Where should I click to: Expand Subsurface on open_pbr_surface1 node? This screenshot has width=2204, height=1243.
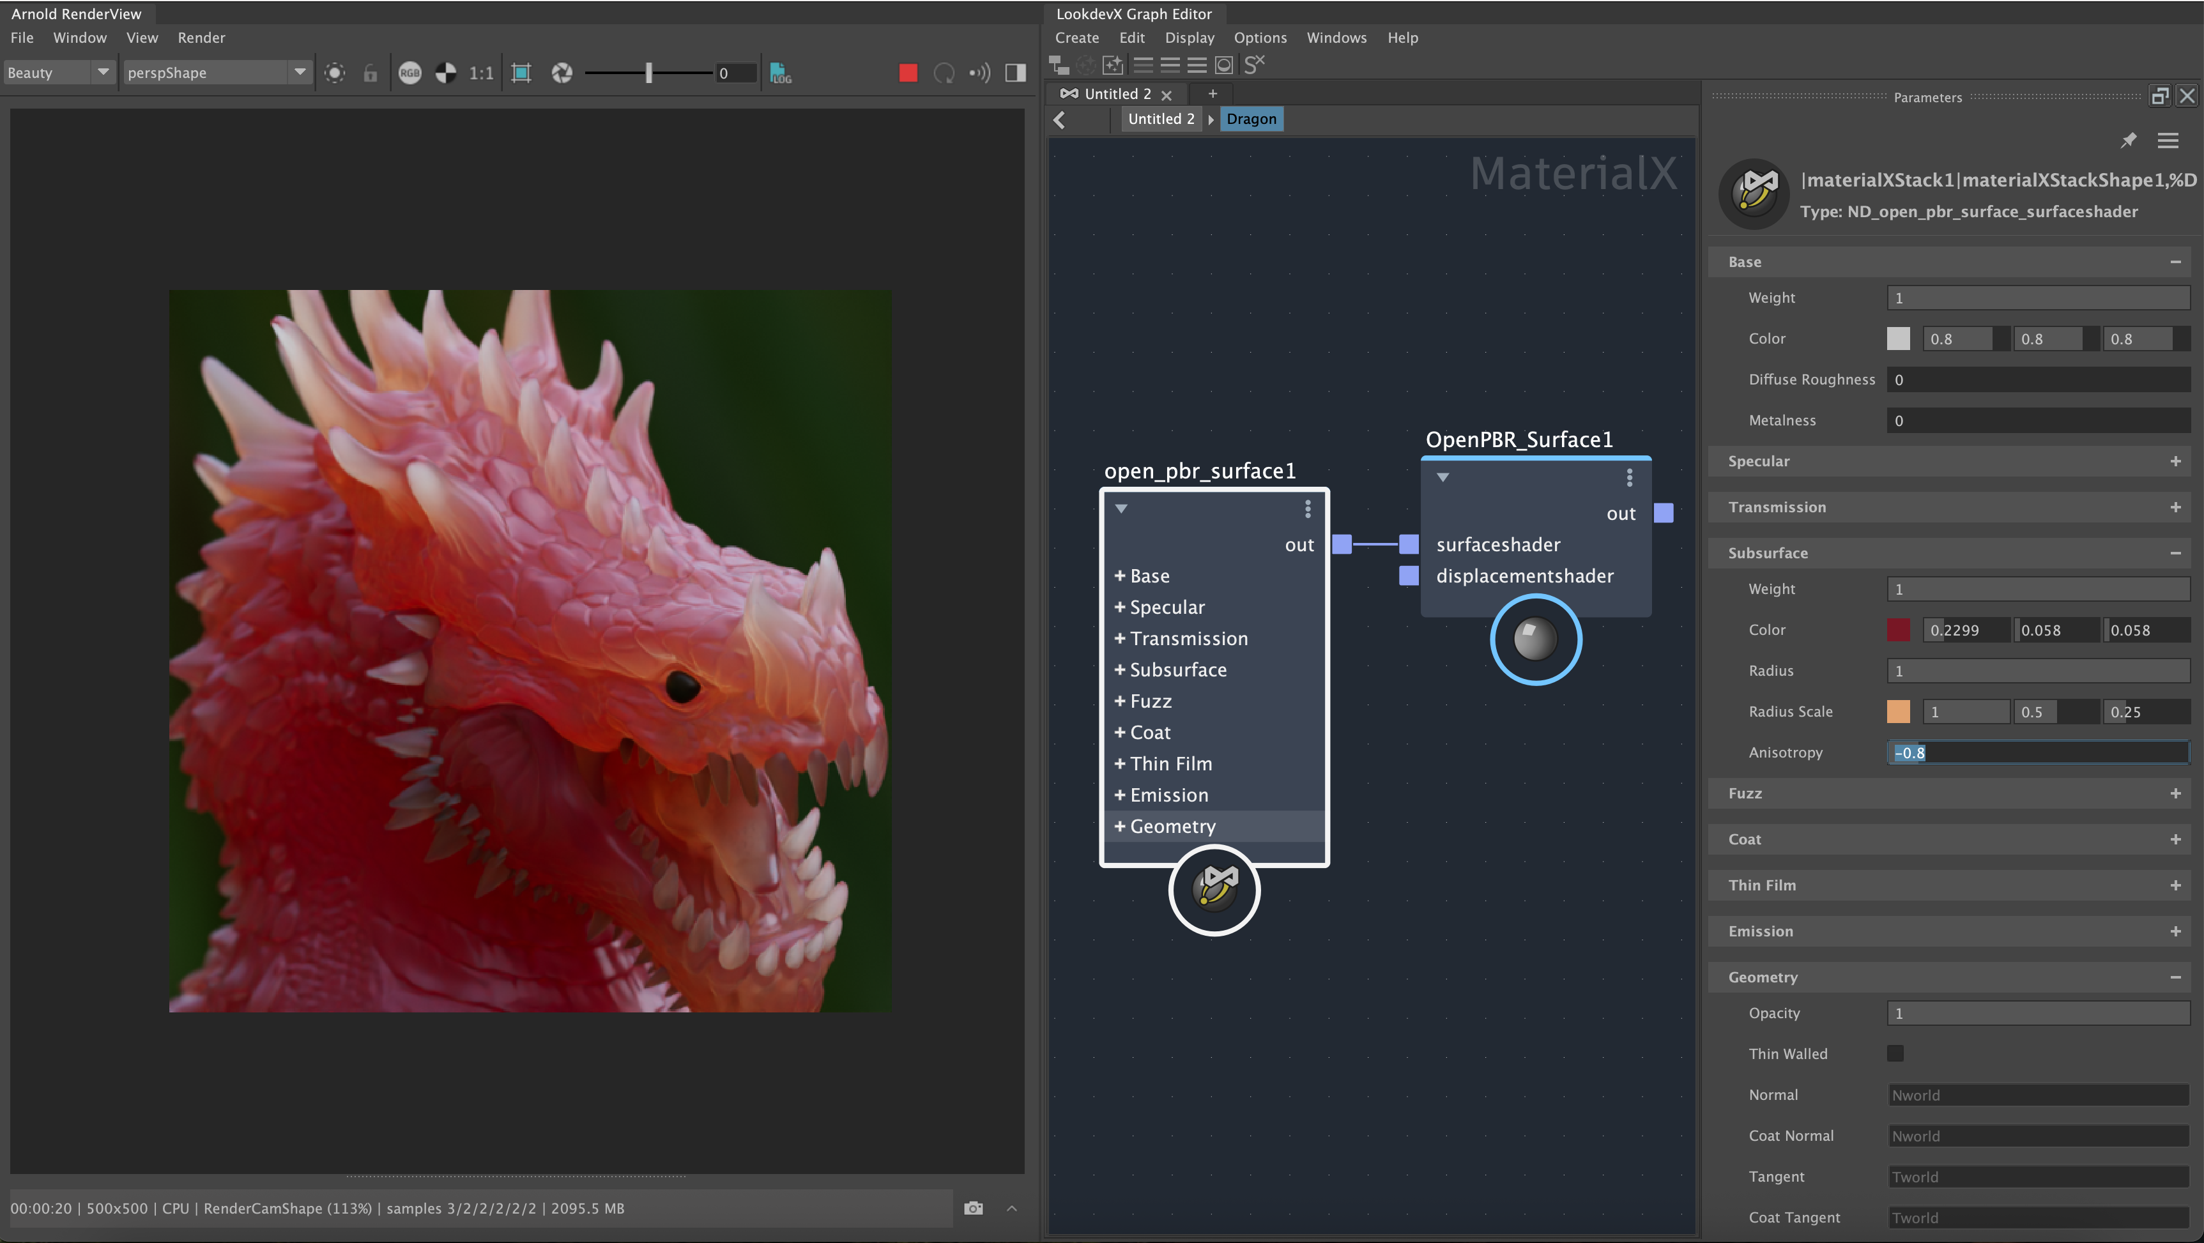1119,670
